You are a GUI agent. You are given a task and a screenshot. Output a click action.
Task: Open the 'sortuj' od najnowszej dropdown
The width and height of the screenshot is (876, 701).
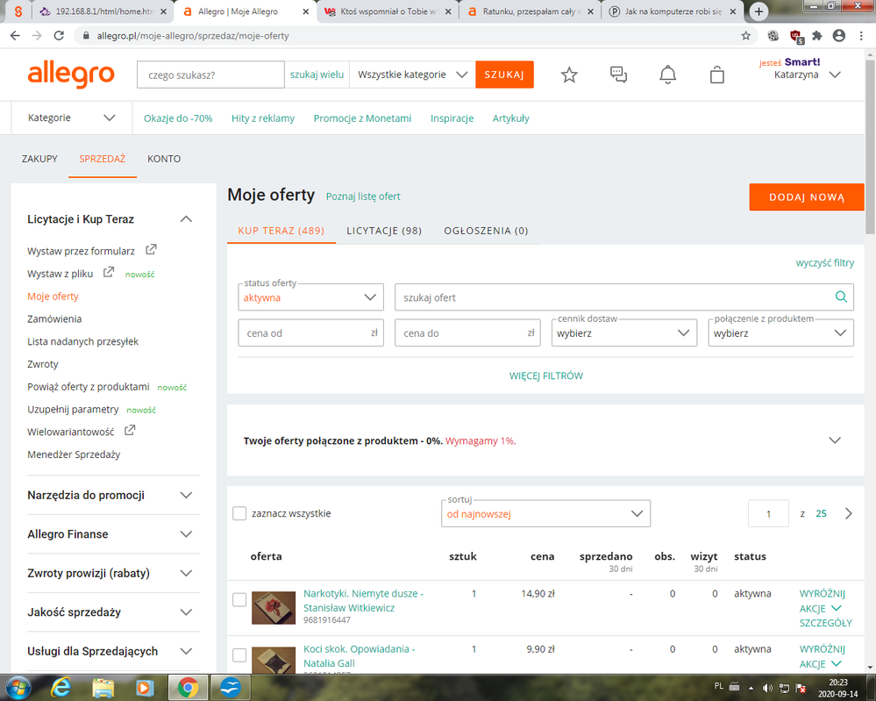click(x=545, y=513)
